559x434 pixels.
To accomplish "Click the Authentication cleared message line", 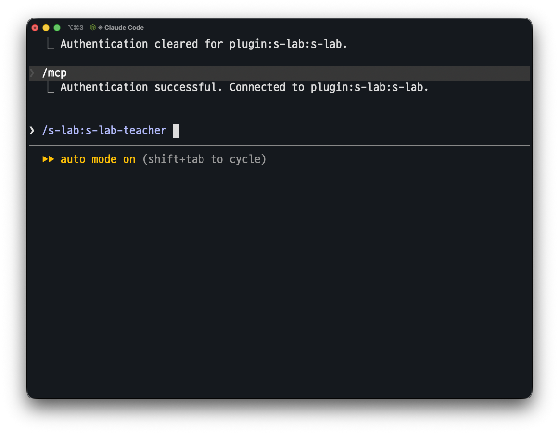I will (x=203, y=44).
